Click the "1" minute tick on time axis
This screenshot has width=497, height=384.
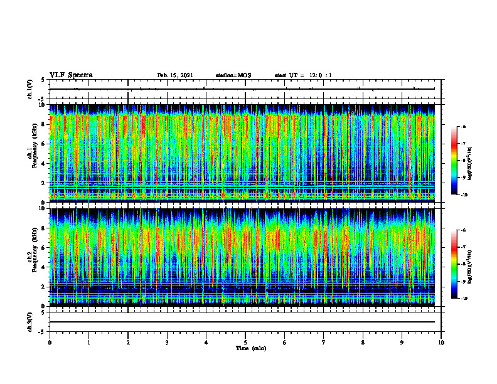tap(88, 343)
